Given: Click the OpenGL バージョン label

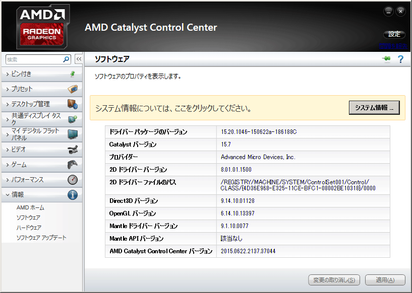Looking at the screenshot, I should tap(133, 213).
